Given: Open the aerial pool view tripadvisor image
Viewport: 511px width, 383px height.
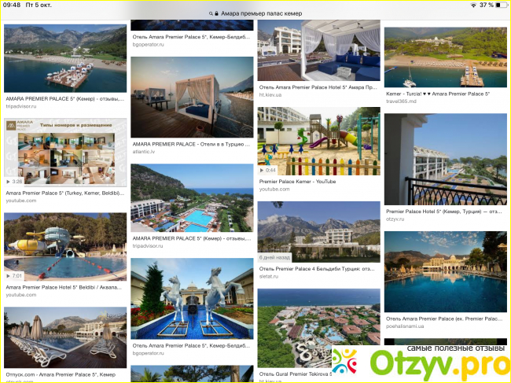Looking at the screenshot, I should pos(192,198).
